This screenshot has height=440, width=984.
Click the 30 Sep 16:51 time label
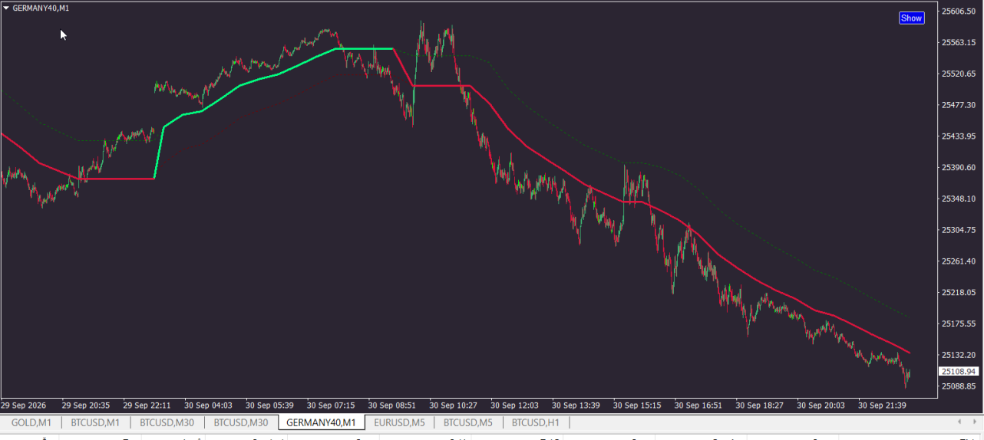point(698,406)
